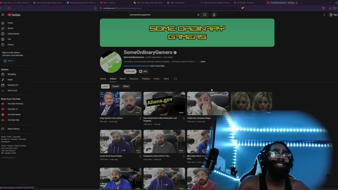Select the Videos channel tab
This screenshot has width=338, height=190.
pyautogui.click(x=113, y=79)
